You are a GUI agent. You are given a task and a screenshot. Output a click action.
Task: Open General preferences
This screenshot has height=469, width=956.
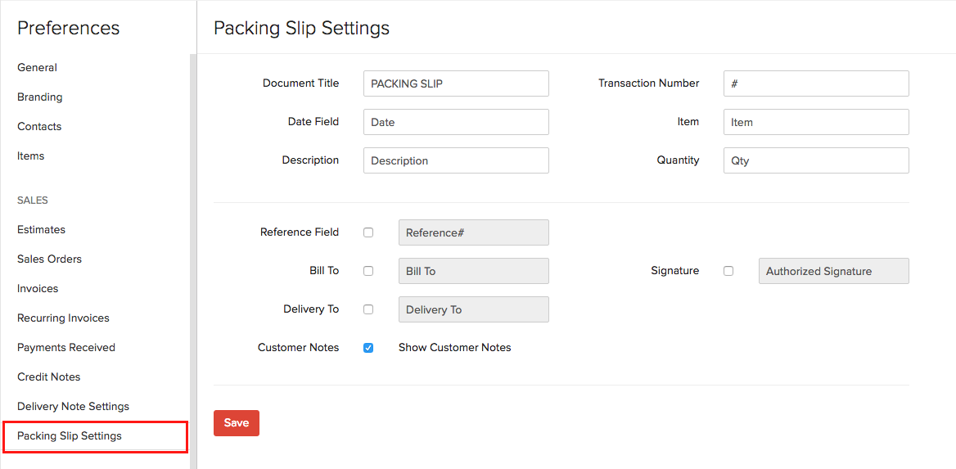[x=37, y=67]
